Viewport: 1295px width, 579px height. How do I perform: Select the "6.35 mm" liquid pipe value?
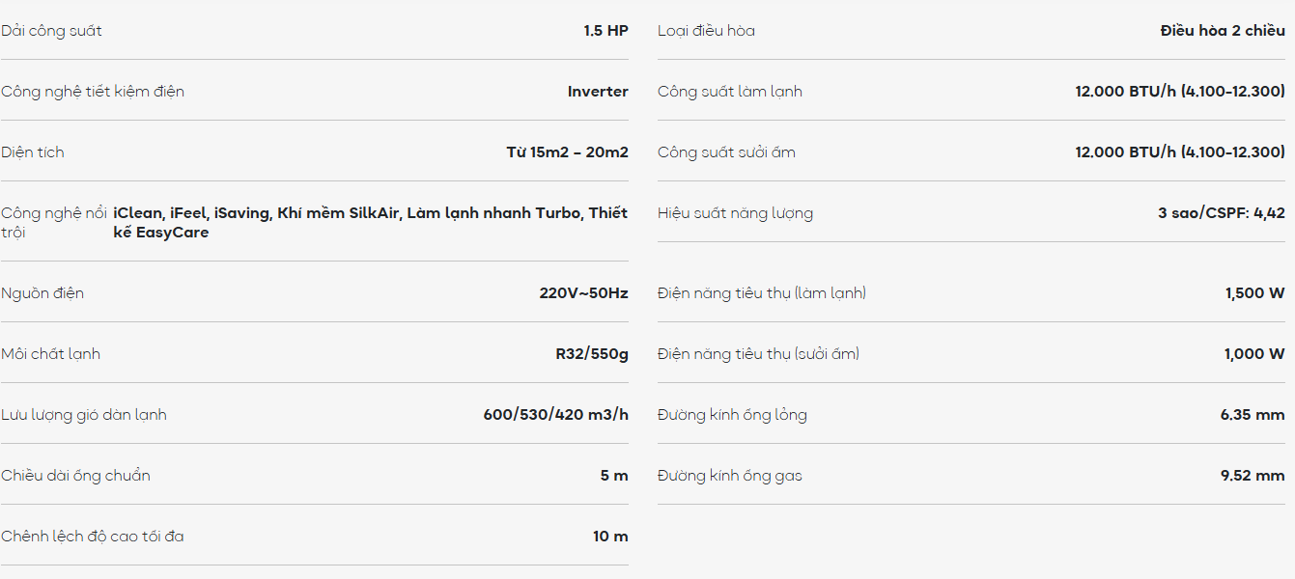1253,415
